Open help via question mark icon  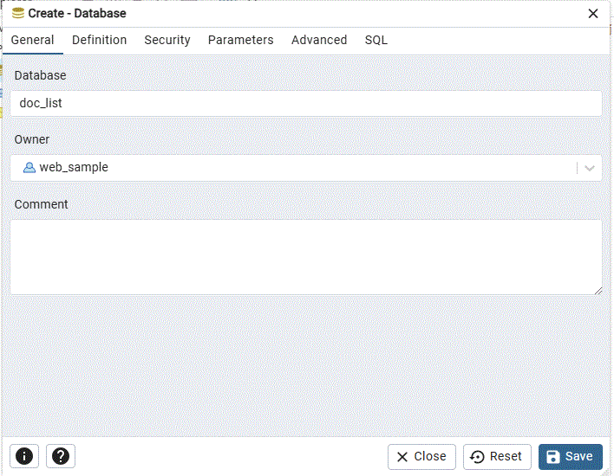pos(61,456)
